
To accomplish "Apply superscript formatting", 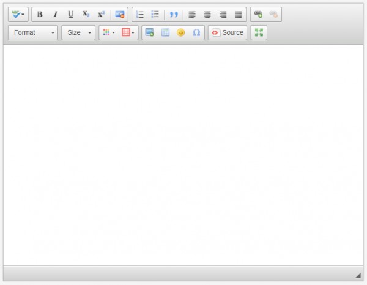I will pyautogui.click(x=101, y=14).
